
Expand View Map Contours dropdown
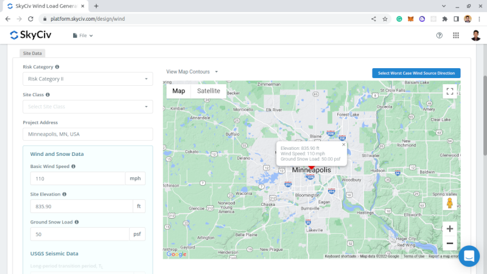192,72
